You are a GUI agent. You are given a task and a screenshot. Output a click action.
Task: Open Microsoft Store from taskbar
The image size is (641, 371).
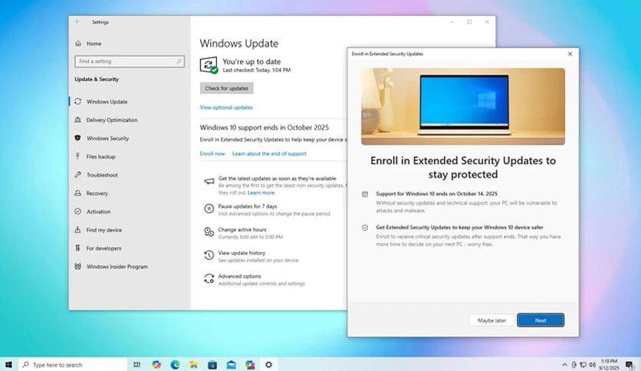click(x=212, y=364)
